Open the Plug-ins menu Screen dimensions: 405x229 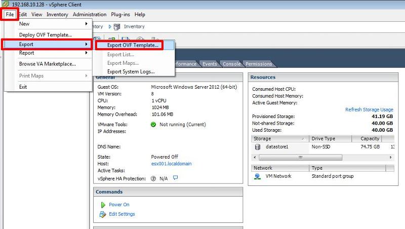click(x=120, y=15)
